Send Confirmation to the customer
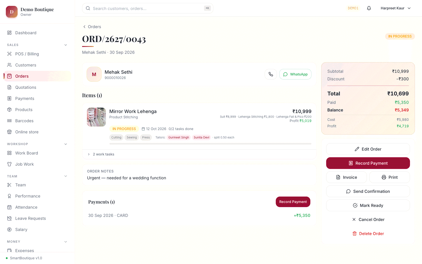 point(368,191)
